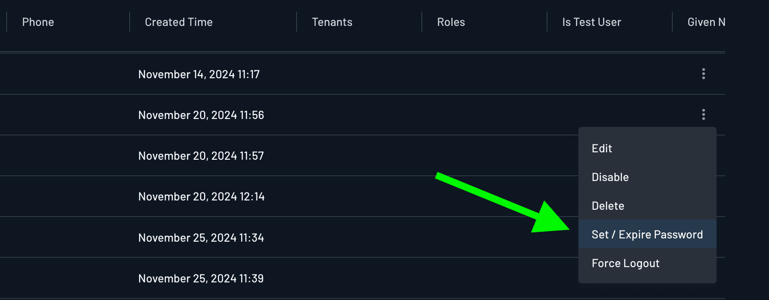Select Set / Expire Password option
769x300 pixels.
(647, 235)
